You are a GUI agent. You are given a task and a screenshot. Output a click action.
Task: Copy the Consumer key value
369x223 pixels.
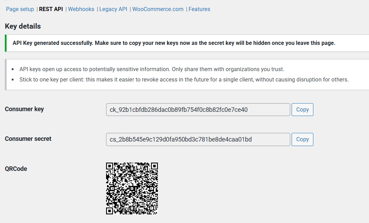tap(302, 110)
